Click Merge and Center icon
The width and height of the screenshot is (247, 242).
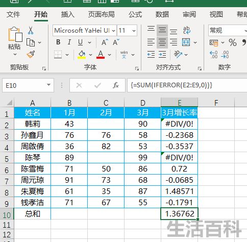[186, 42]
